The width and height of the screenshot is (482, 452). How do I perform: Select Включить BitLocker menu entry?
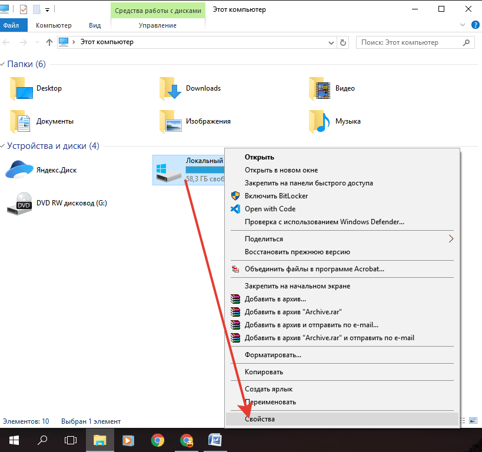tap(343, 196)
